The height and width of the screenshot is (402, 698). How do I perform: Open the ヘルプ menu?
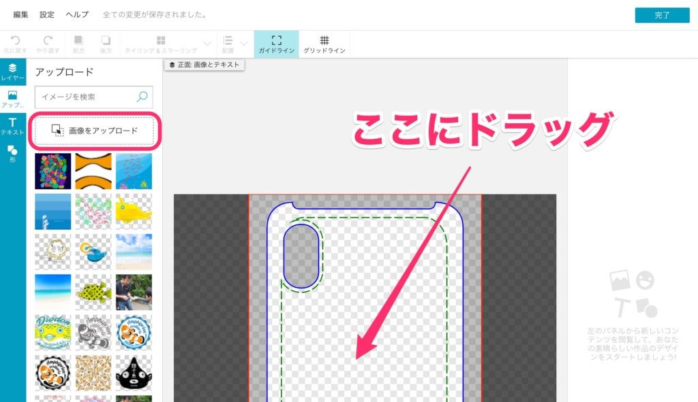(77, 14)
